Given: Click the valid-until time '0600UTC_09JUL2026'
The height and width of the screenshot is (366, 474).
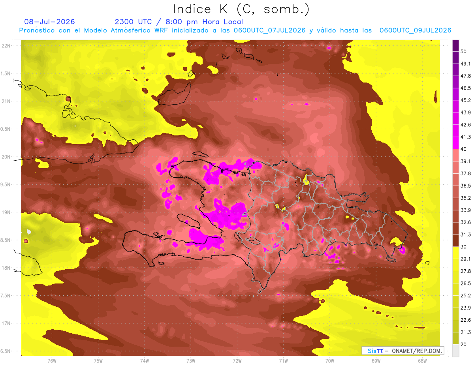Looking at the screenshot, I should click(x=415, y=30).
